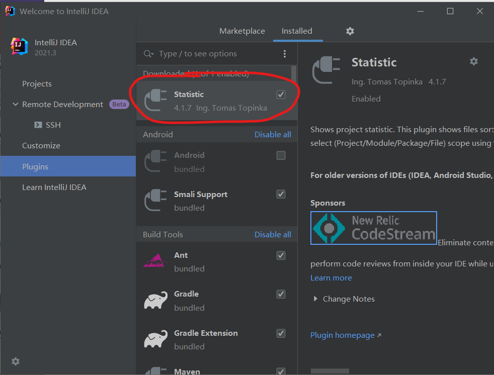Open plugin settings gear beside Installed tab
Image resolution: width=494 pixels, height=375 pixels.
point(350,31)
